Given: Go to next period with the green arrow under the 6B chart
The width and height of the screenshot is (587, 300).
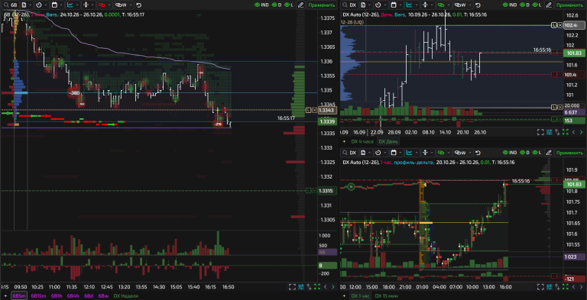Looking at the screenshot, I should 333,287.
